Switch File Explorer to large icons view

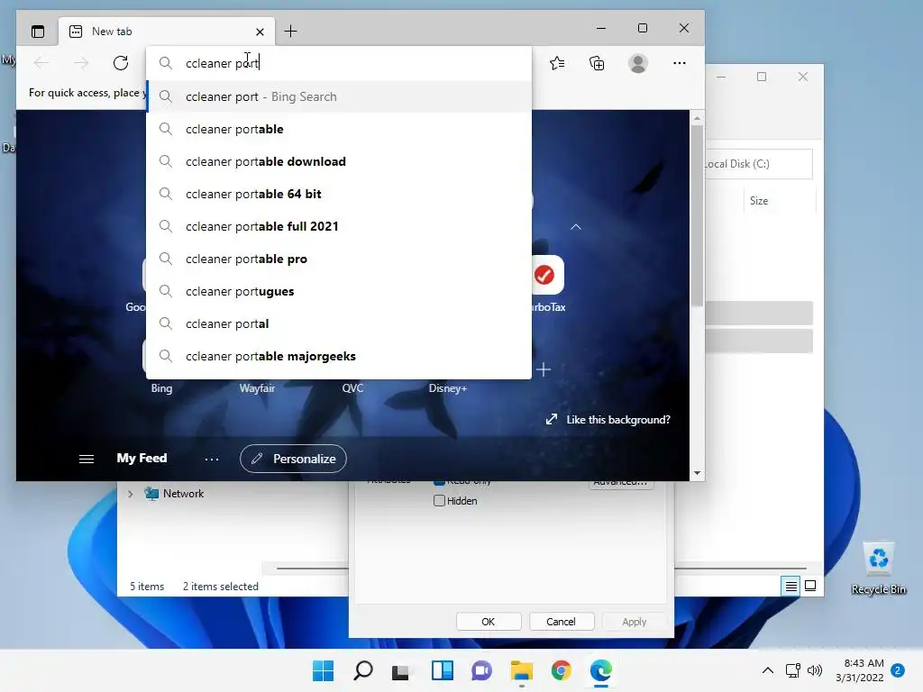810,586
